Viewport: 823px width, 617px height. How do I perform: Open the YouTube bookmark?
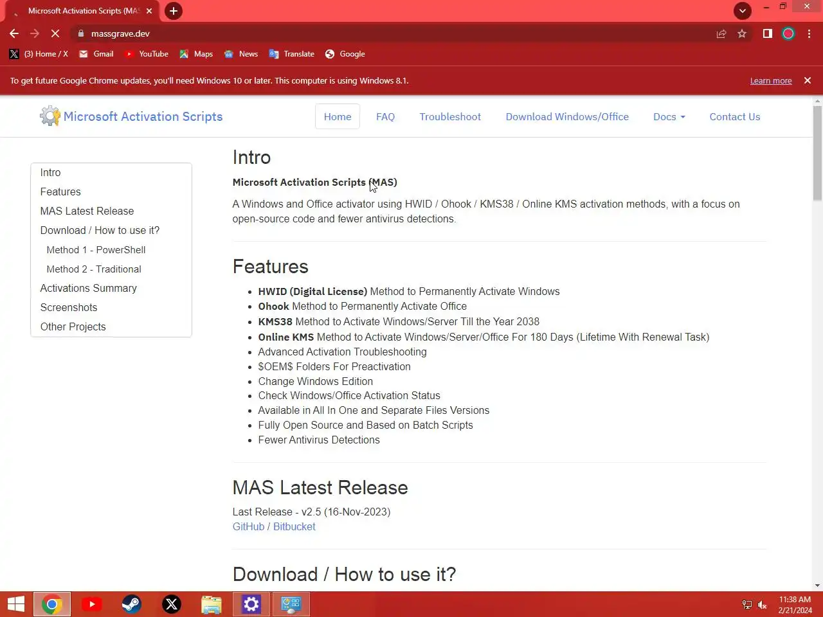[147, 54]
